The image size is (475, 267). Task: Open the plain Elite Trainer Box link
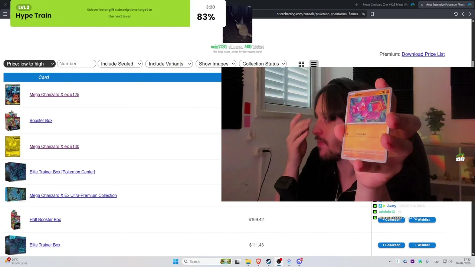pyautogui.click(x=45, y=245)
